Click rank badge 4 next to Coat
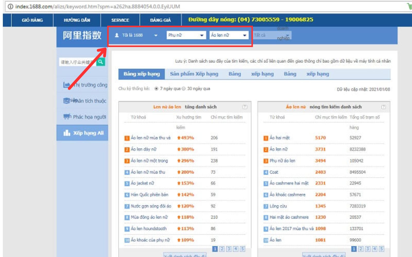Viewport: 412px width, 257px height. pyautogui.click(x=266, y=172)
